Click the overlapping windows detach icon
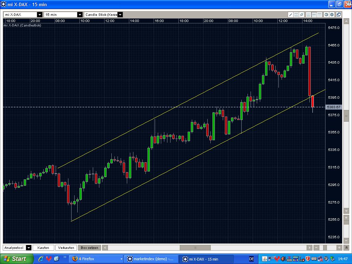 339,14
